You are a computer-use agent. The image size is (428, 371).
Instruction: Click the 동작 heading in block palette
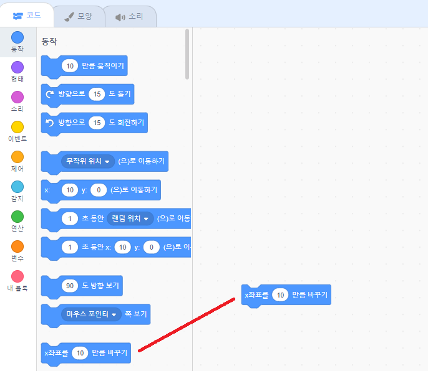pyautogui.click(x=49, y=42)
